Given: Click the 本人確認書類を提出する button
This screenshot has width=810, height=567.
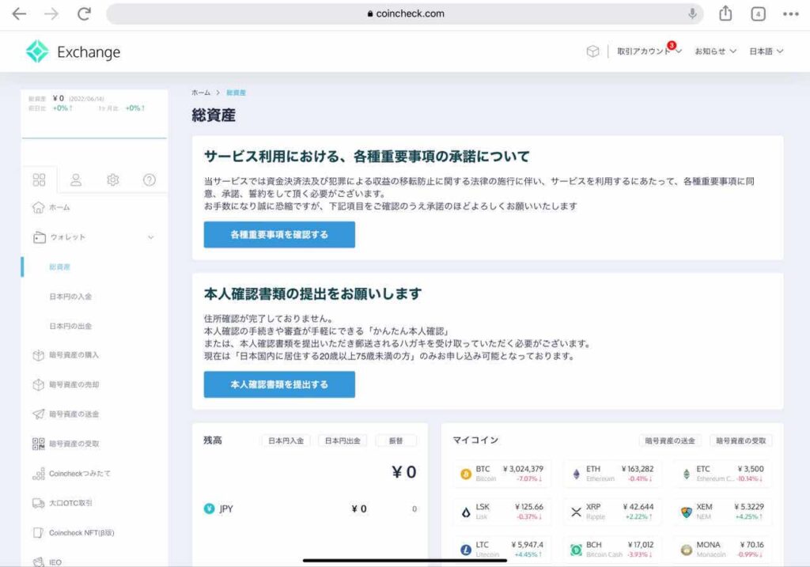Looking at the screenshot, I should (x=279, y=384).
